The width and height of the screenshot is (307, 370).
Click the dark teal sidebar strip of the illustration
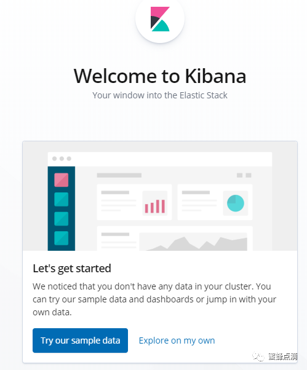62,208
